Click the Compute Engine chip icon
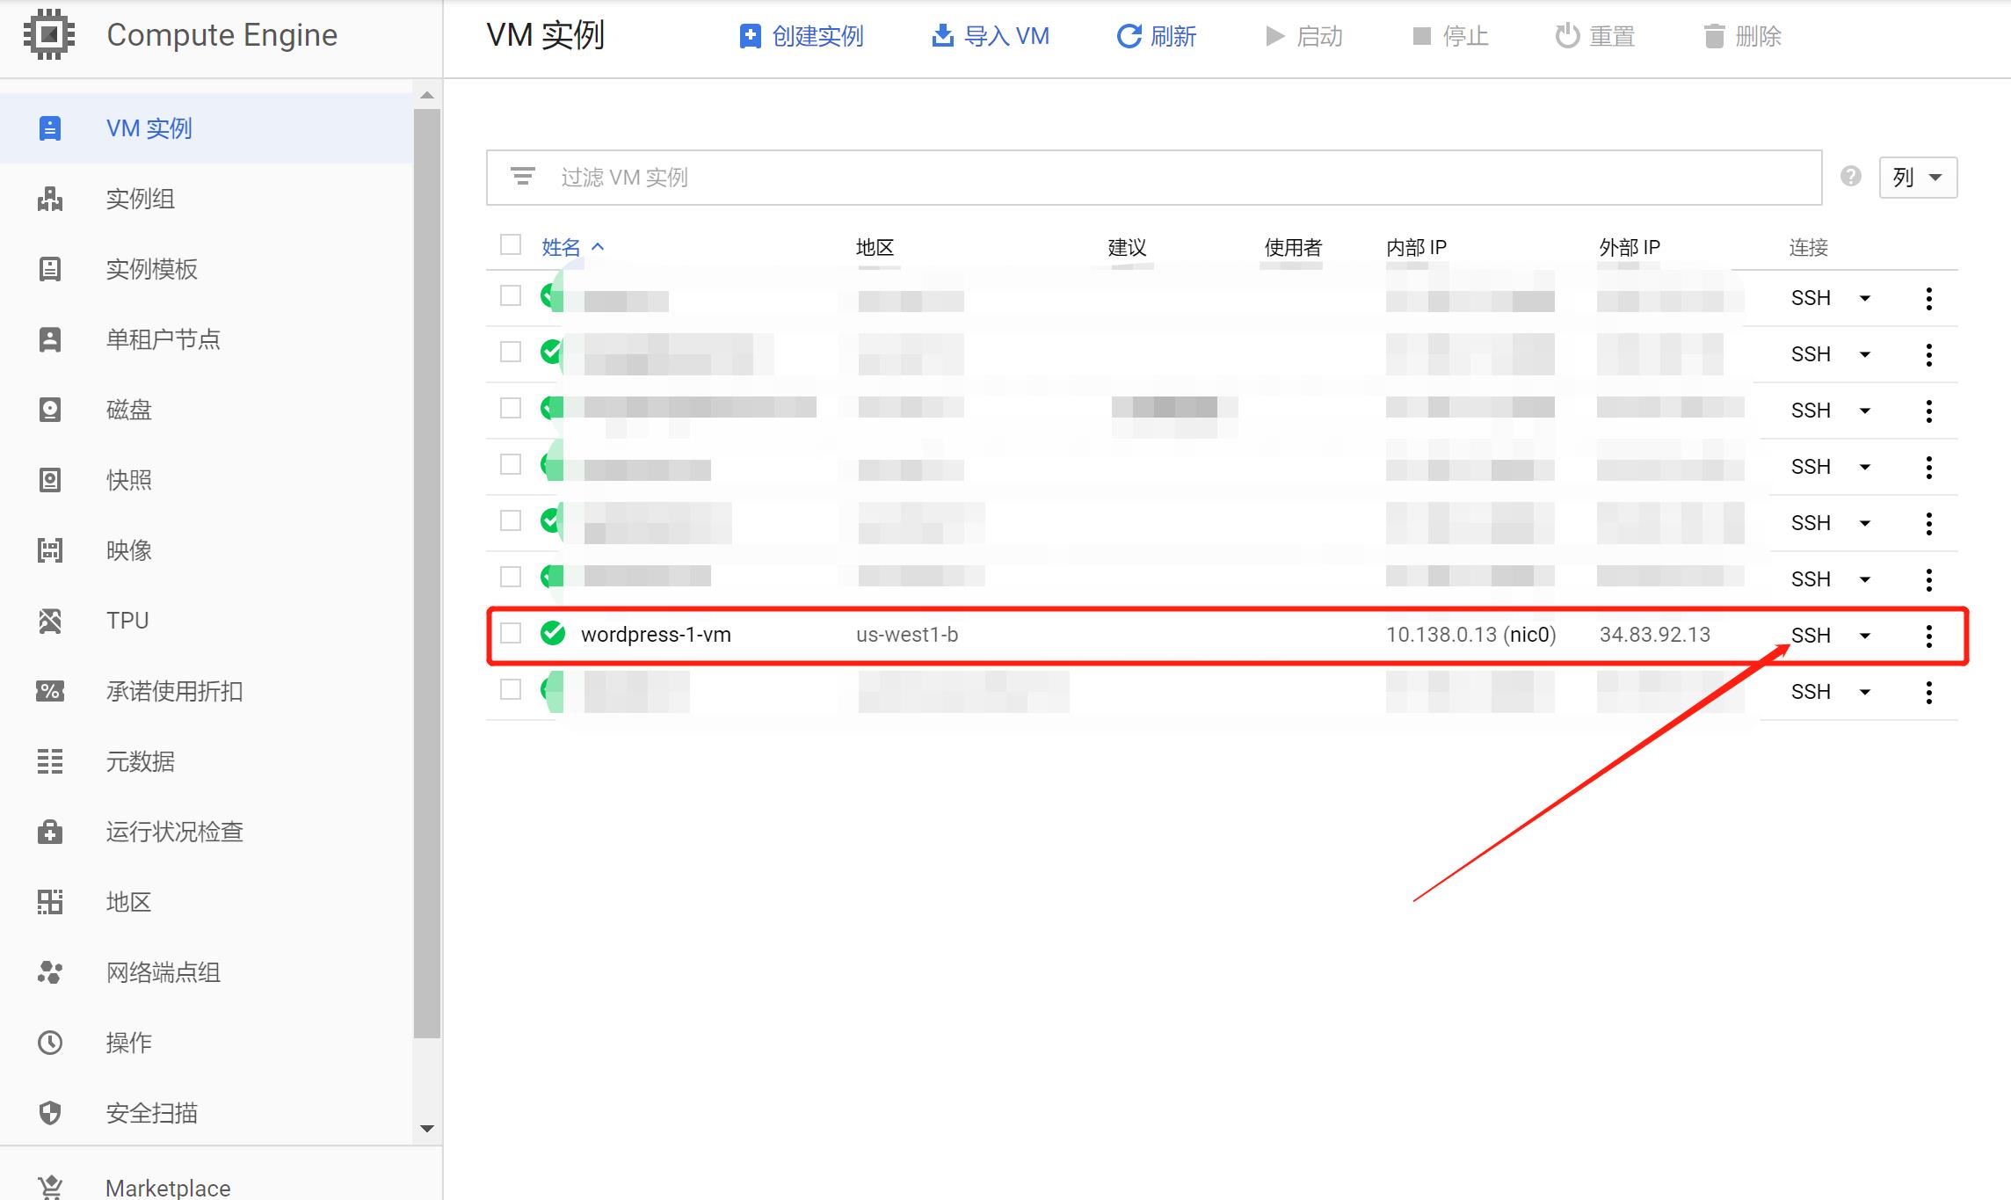 click(49, 34)
